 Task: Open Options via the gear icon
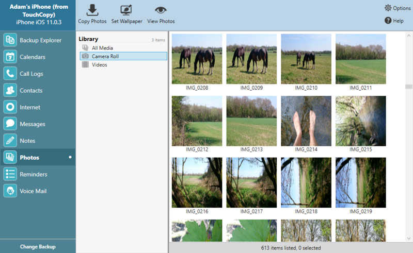click(x=388, y=8)
